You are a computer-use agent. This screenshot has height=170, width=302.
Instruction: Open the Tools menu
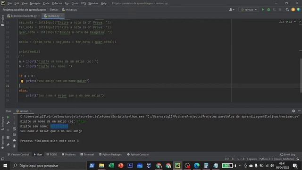click(75, 3)
